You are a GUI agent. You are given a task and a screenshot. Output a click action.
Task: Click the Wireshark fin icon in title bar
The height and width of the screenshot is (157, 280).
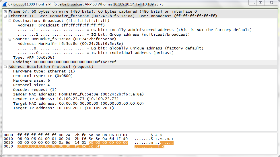(5, 4)
